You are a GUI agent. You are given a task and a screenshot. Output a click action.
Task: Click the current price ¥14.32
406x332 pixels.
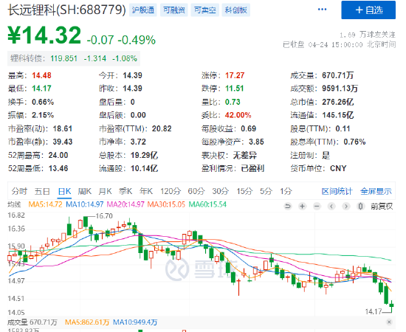44,35
